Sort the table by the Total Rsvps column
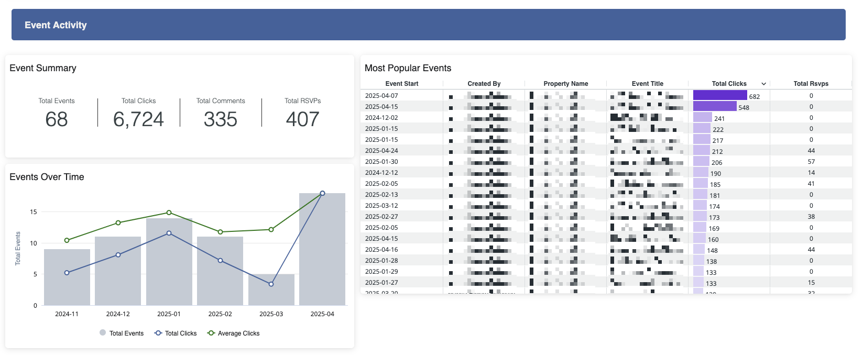The height and width of the screenshot is (357, 863). pyautogui.click(x=811, y=84)
